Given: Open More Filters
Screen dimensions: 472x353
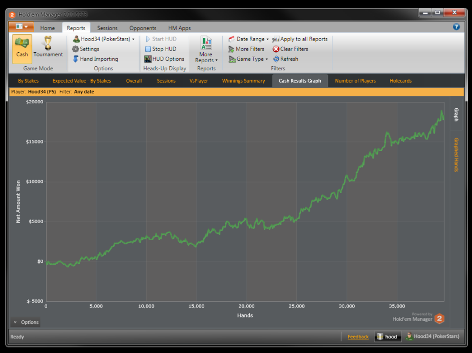Looking at the screenshot, I should click(246, 49).
